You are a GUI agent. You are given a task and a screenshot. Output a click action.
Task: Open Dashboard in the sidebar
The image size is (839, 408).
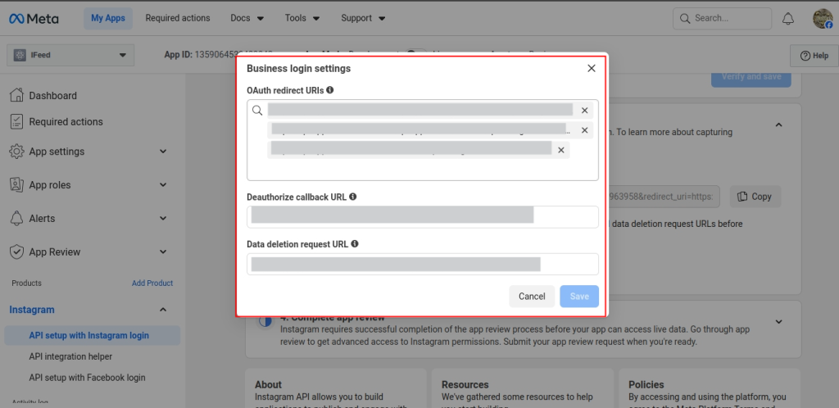click(53, 96)
